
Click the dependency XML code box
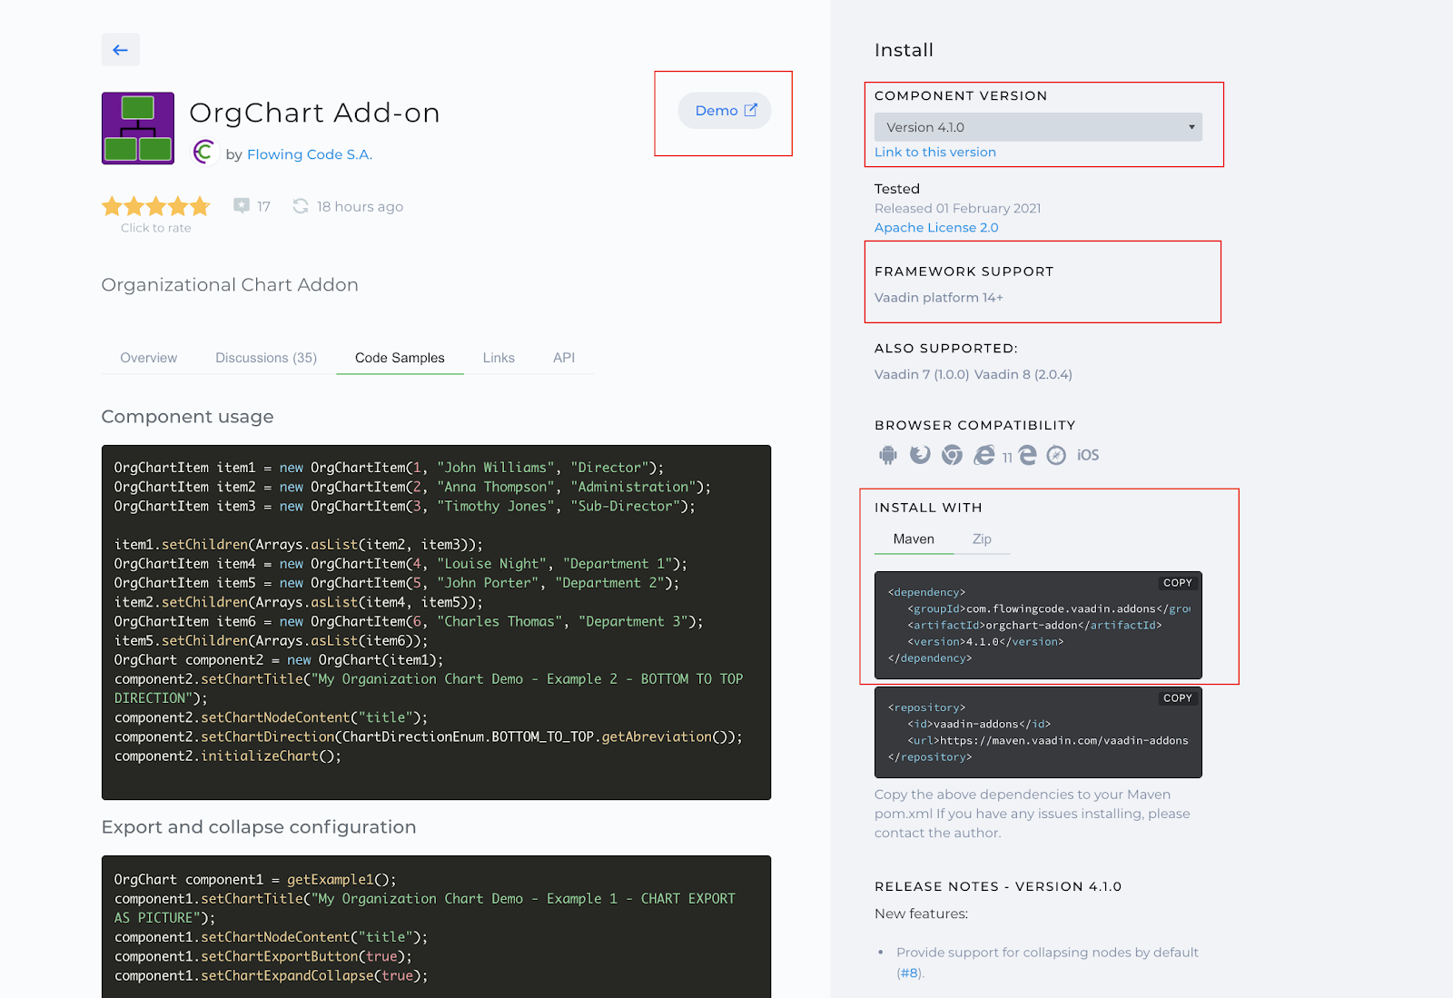coord(1038,625)
